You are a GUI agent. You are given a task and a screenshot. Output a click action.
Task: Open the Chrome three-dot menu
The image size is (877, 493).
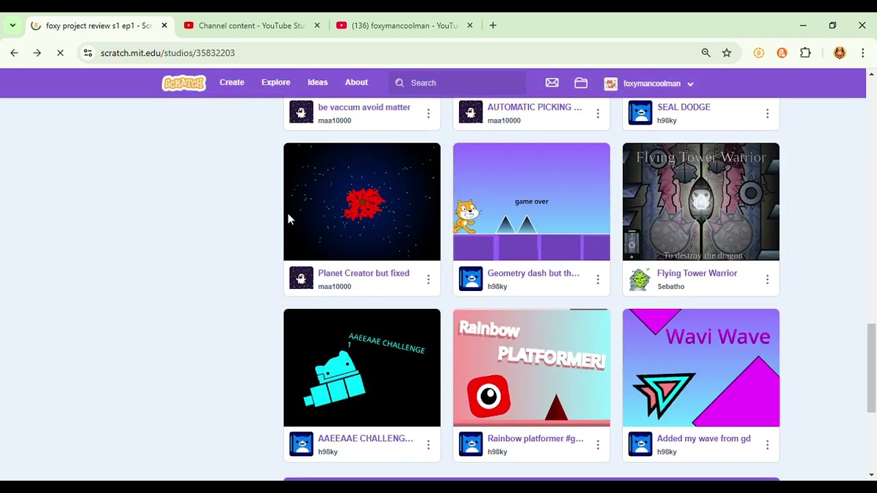pyautogui.click(x=863, y=53)
